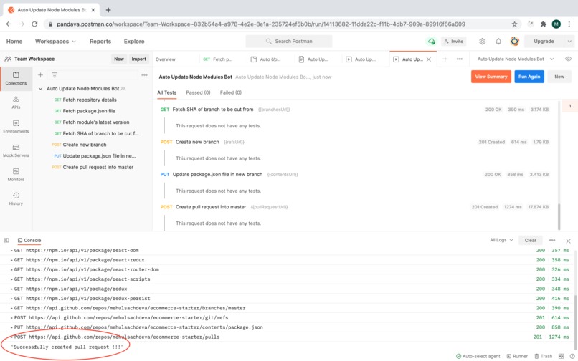
Task: Open the GET Fetch p... tab
Action: [218, 59]
